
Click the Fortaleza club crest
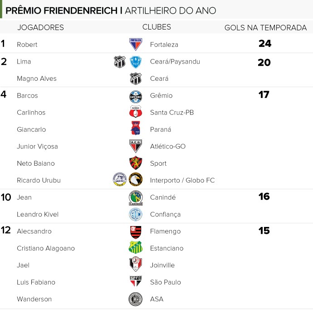(136, 44)
